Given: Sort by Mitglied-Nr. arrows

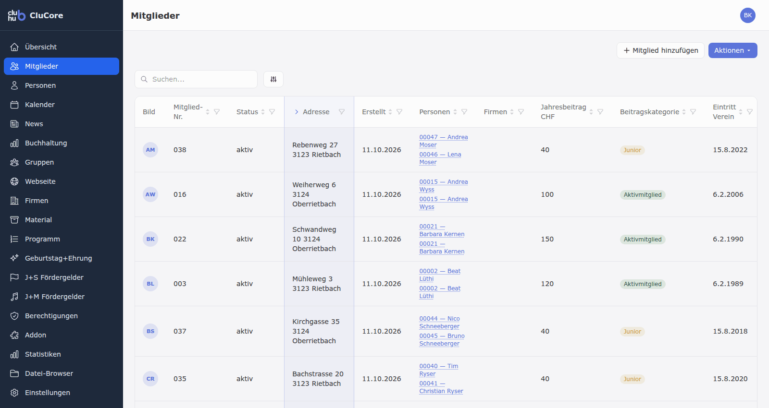Looking at the screenshot, I should coord(208,112).
